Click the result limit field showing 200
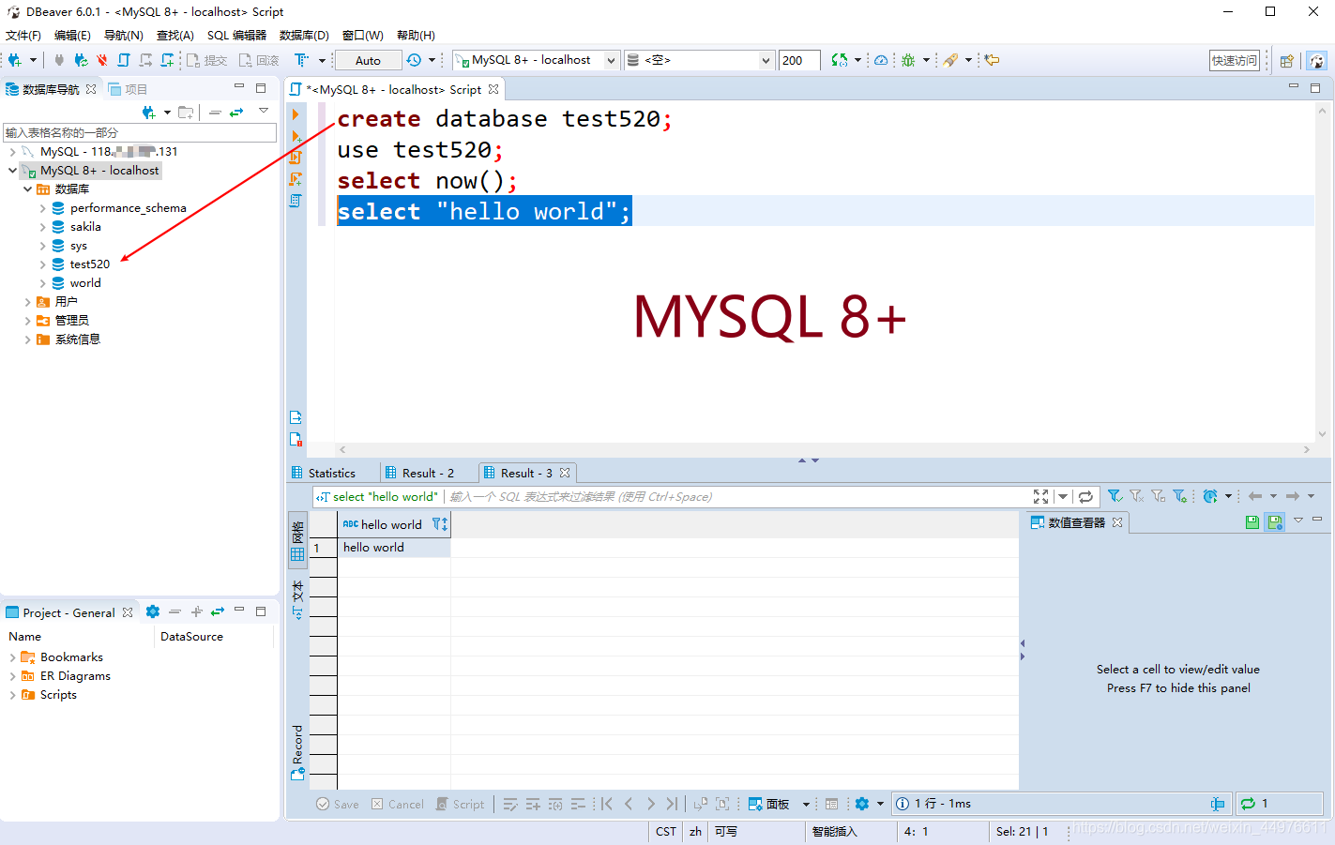Screen dimensions: 1335x845 [x=799, y=60]
